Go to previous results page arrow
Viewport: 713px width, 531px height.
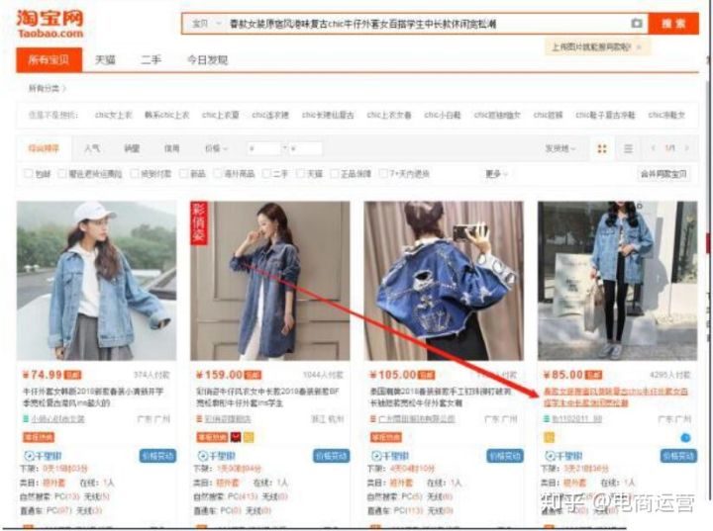[x=653, y=148]
